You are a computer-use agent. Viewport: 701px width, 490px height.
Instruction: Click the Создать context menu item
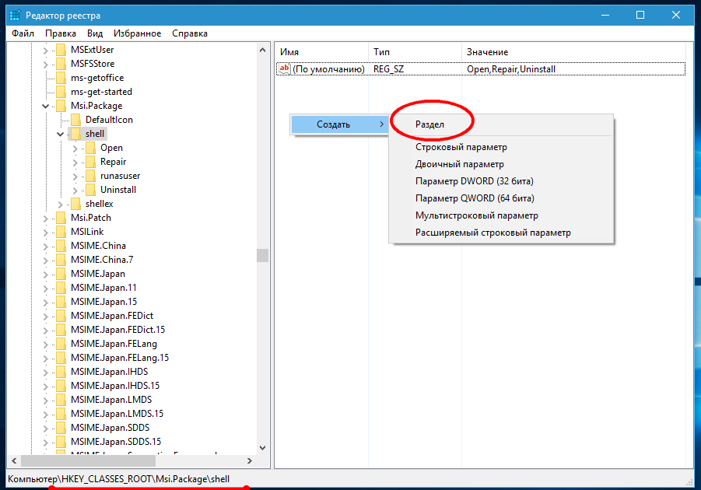point(339,124)
